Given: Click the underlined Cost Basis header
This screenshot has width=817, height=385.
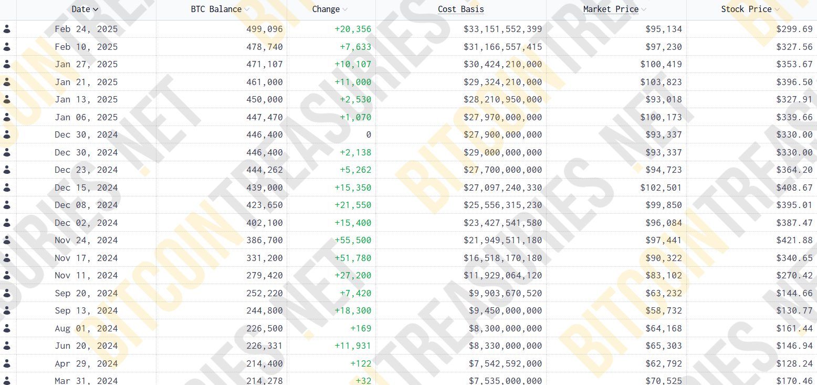Looking at the screenshot, I should pos(460,9).
